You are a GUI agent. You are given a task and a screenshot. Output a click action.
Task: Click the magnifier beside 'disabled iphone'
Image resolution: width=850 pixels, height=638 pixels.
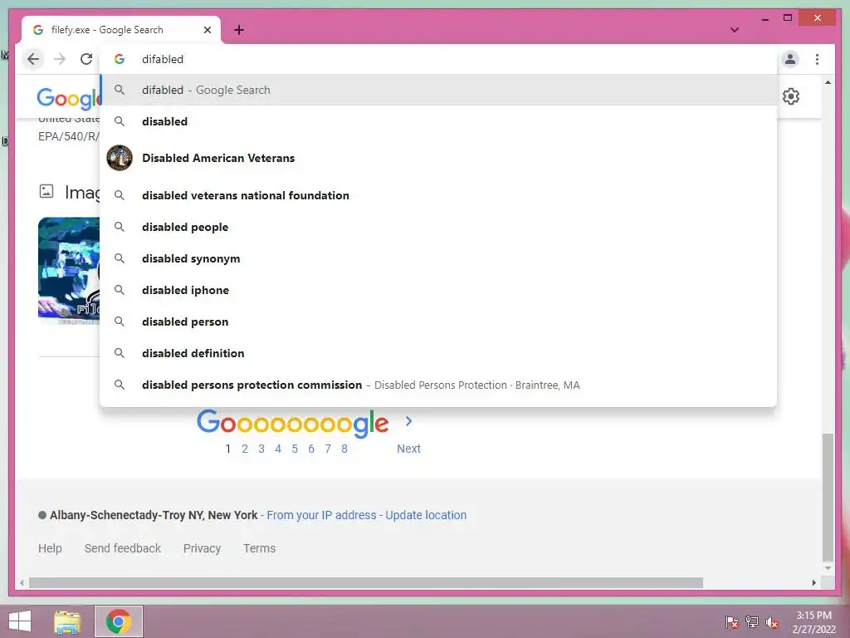pyautogui.click(x=120, y=290)
